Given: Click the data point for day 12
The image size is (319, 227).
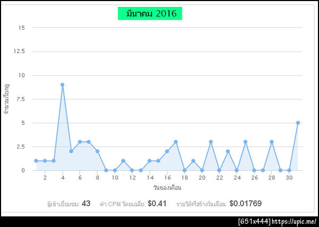Looking at the screenshot, I should (x=132, y=170).
